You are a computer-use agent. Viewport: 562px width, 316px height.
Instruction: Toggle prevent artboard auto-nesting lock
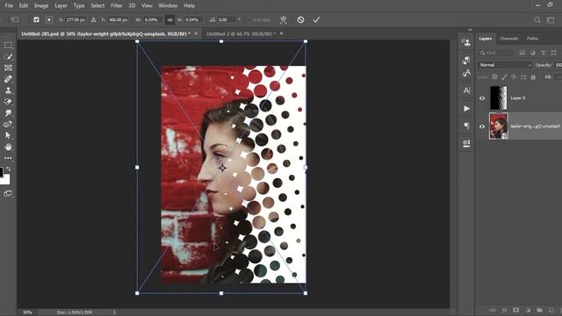click(523, 77)
